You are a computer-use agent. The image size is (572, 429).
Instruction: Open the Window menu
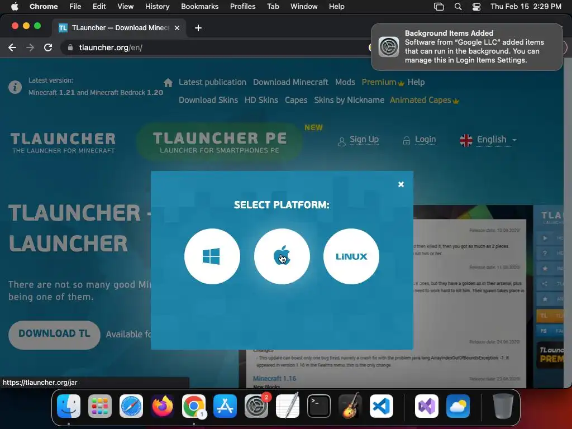click(303, 6)
